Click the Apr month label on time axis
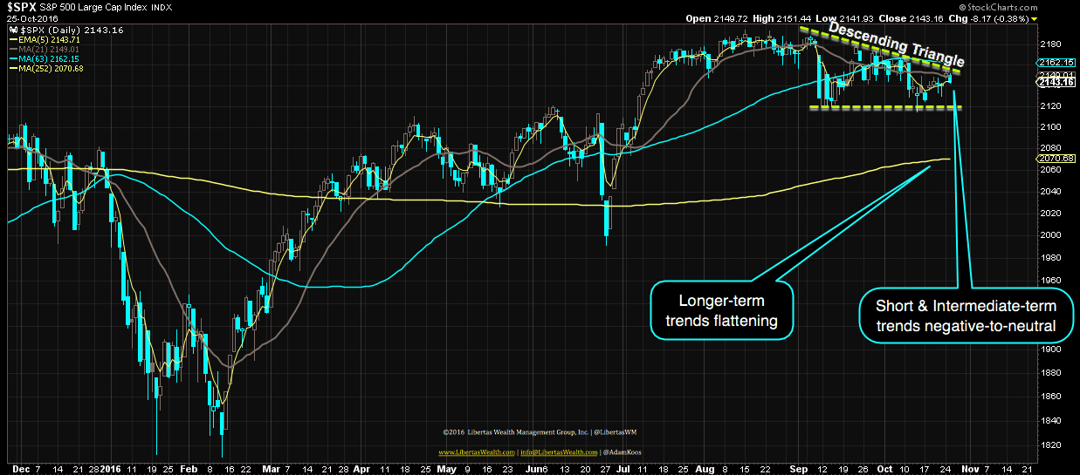Screen dimensions: 1080x475 click(363, 467)
